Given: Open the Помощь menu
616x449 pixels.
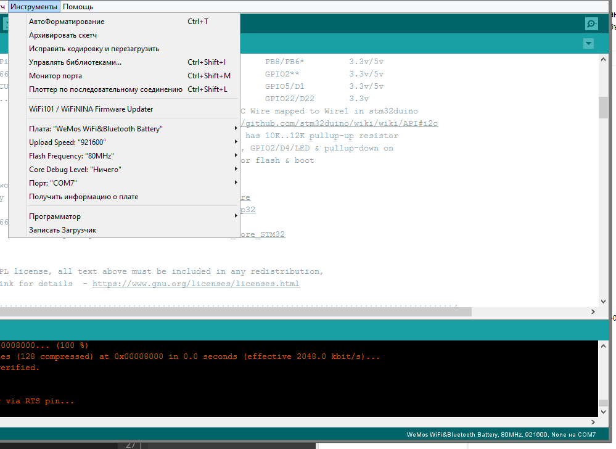Looking at the screenshot, I should click(78, 7).
